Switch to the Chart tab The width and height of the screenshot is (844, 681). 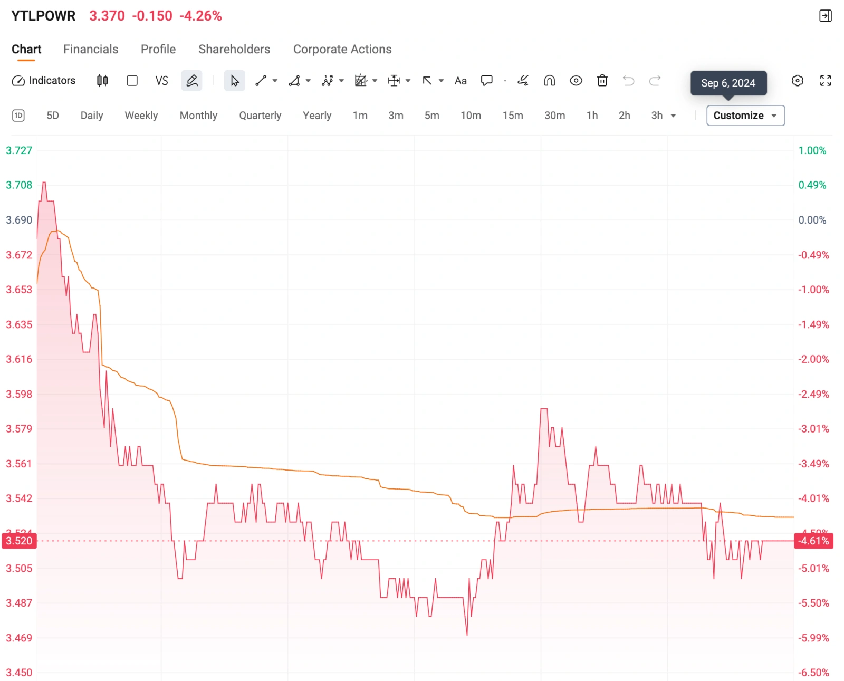[26, 49]
